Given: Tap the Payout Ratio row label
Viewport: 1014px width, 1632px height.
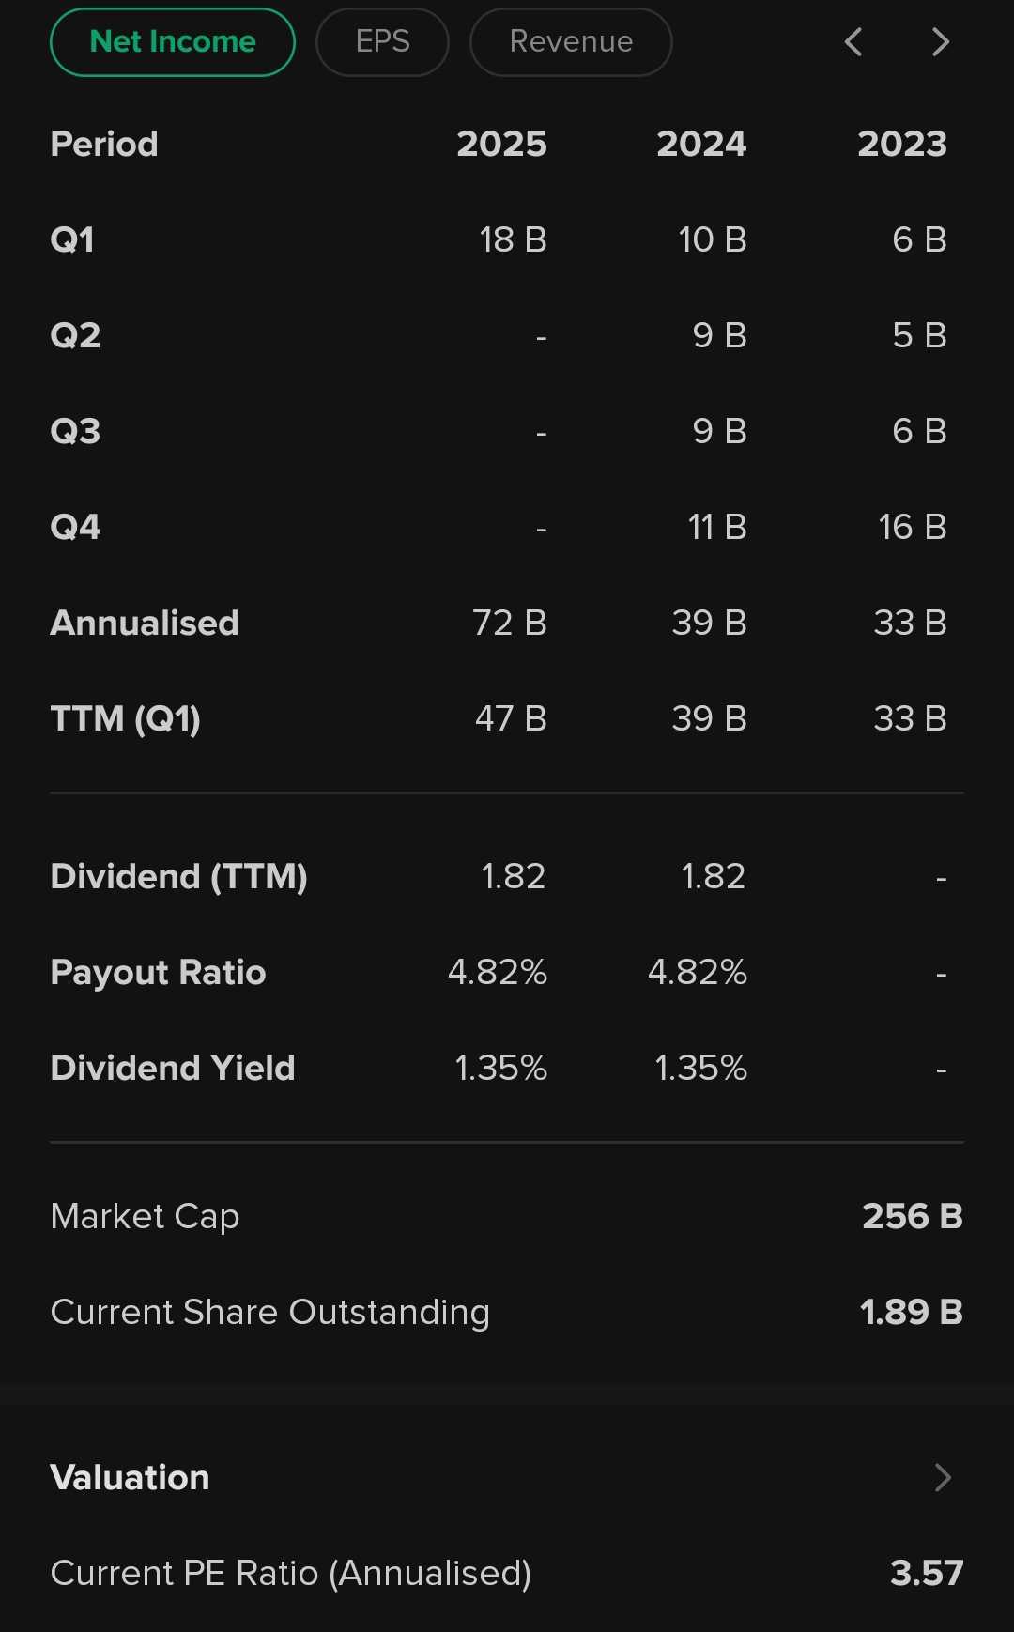Looking at the screenshot, I should (x=158, y=972).
